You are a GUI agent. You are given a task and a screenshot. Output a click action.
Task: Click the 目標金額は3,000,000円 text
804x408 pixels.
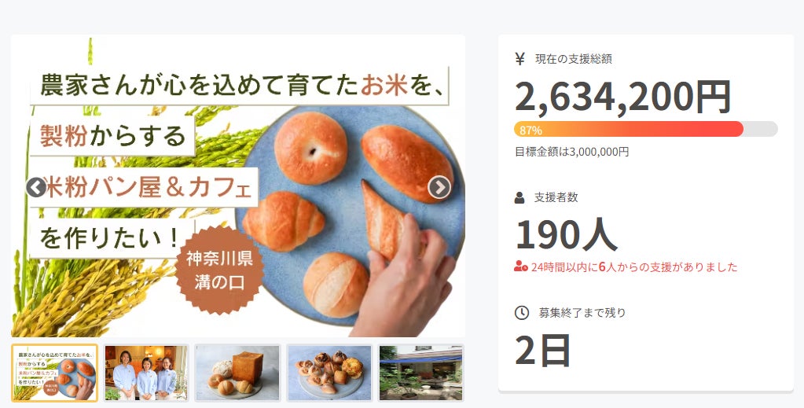[571, 152]
